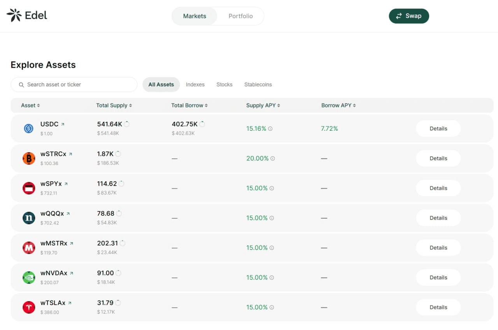Click the Swap button
The height and width of the screenshot is (330, 498).
tap(409, 16)
